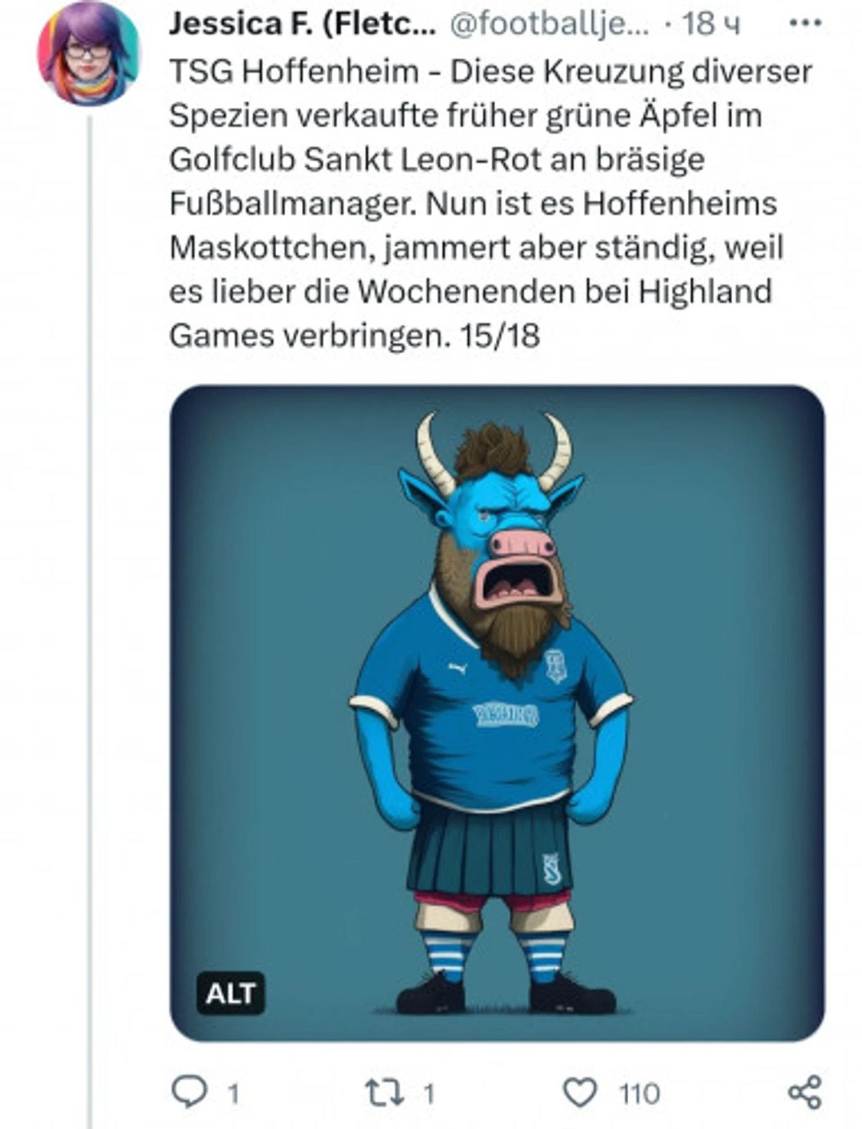
Task: Open the three-dot more options menu
Action: [805, 23]
